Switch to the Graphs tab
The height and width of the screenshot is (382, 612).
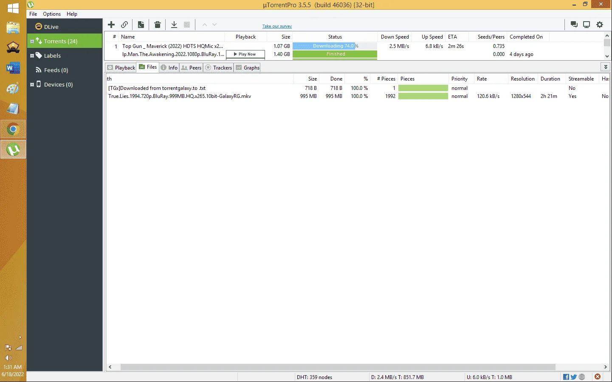[248, 68]
